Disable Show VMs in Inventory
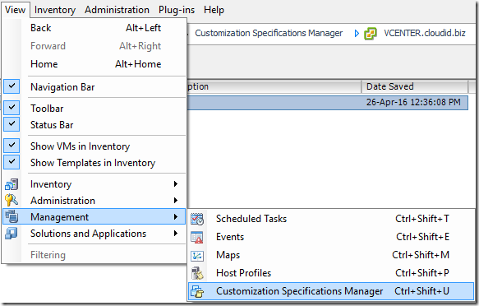The height and width of the screenshot is (306, 479). [12, 146]
